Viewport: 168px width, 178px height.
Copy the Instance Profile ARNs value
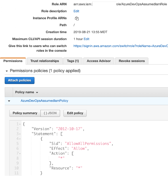click(x=77, y=18)
